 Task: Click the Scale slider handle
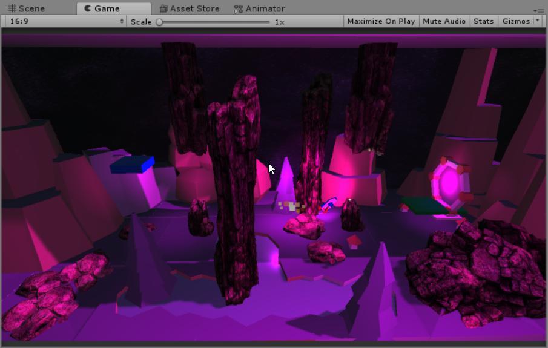click(x=159, y=22)
